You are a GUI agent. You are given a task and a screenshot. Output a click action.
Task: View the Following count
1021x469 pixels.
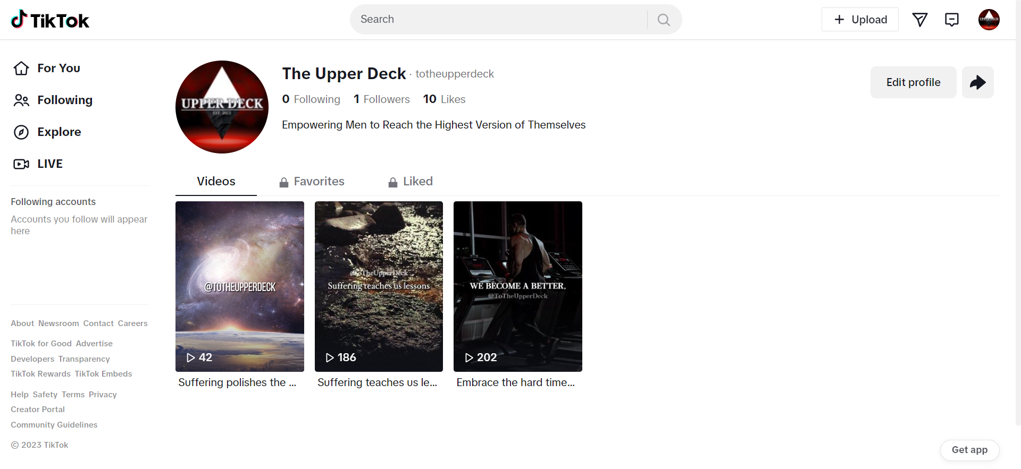pyautogui.click(x=311, y=99)
